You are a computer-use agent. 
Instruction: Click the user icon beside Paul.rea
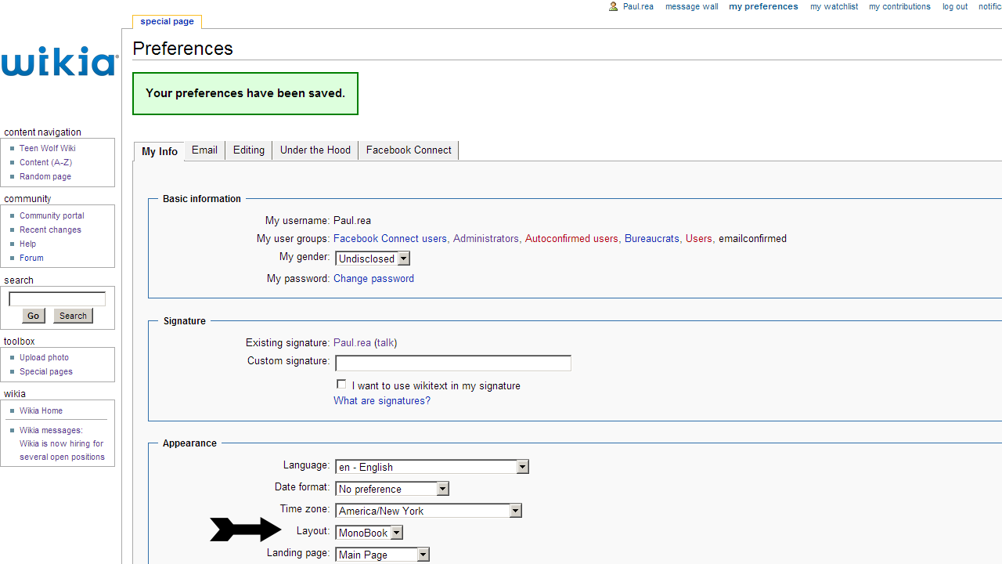(614, 6)
